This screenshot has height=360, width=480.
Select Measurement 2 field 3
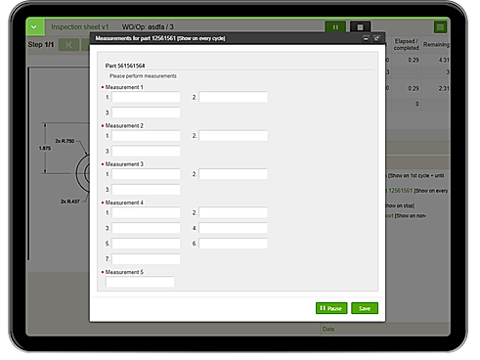point(146,151)
